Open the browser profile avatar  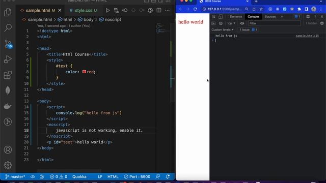coord(314,9)
